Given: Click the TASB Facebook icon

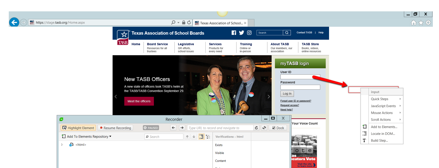Looking at the screenshot, I should [234, 33].
